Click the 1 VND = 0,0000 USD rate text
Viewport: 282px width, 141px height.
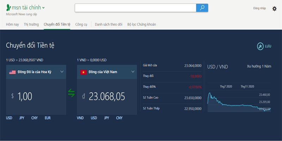pyautogui.click(x=92, y=60)
